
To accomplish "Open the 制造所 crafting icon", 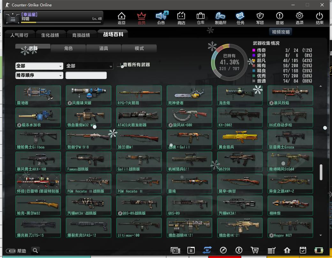I will (x=221, y=18).
